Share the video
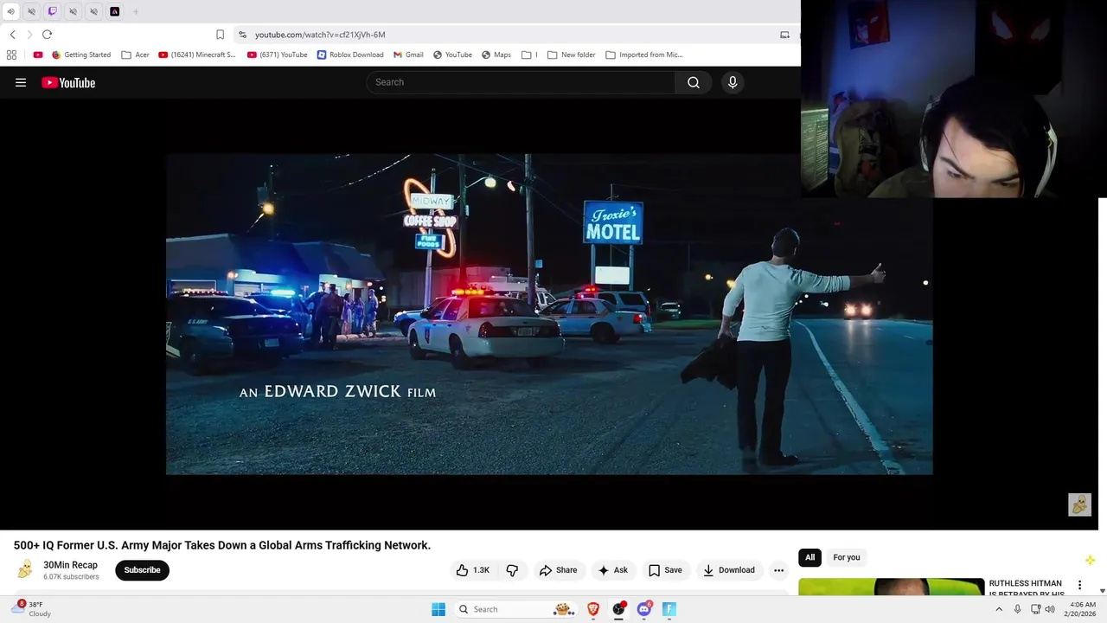This screenshot has height=623, width=1107. 558,570
